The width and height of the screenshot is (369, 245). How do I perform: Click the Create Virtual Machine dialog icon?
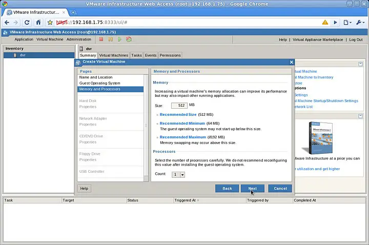(x=78, y=62)
